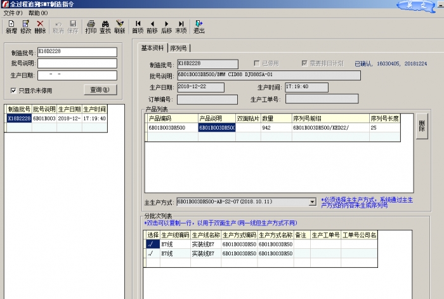Click the 生产日期 search date field on left panel
Viewport: 444px width, 299px height.
click(77, 75)
